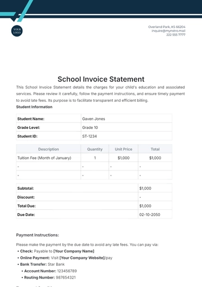The image size is (202, 287).
Task: Click the 'Online Payment:' bullet label
Action: 35,258
